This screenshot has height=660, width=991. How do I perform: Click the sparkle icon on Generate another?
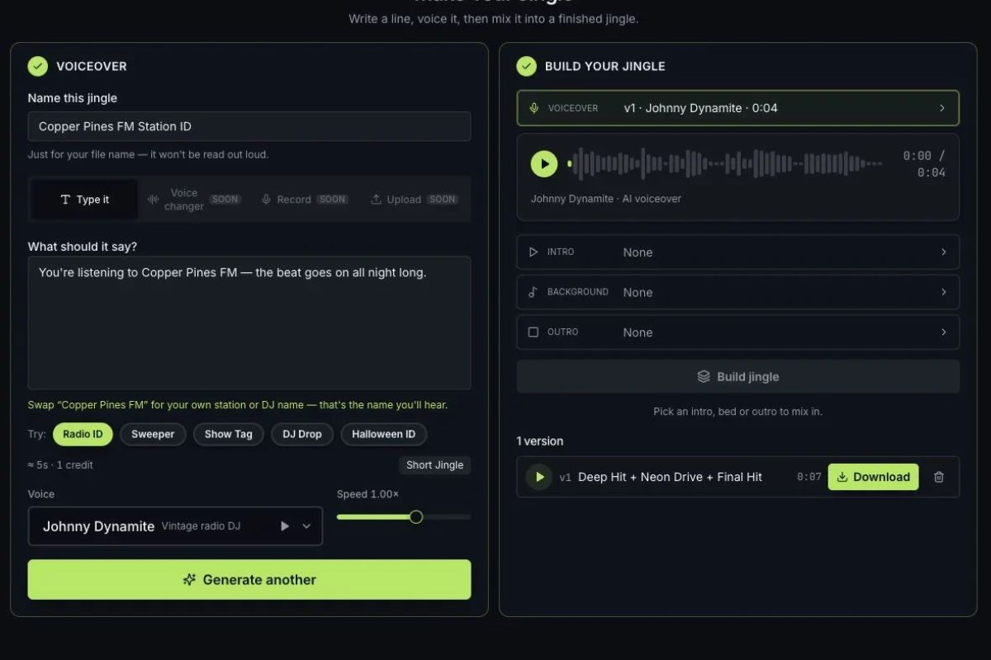pos(189,580)
